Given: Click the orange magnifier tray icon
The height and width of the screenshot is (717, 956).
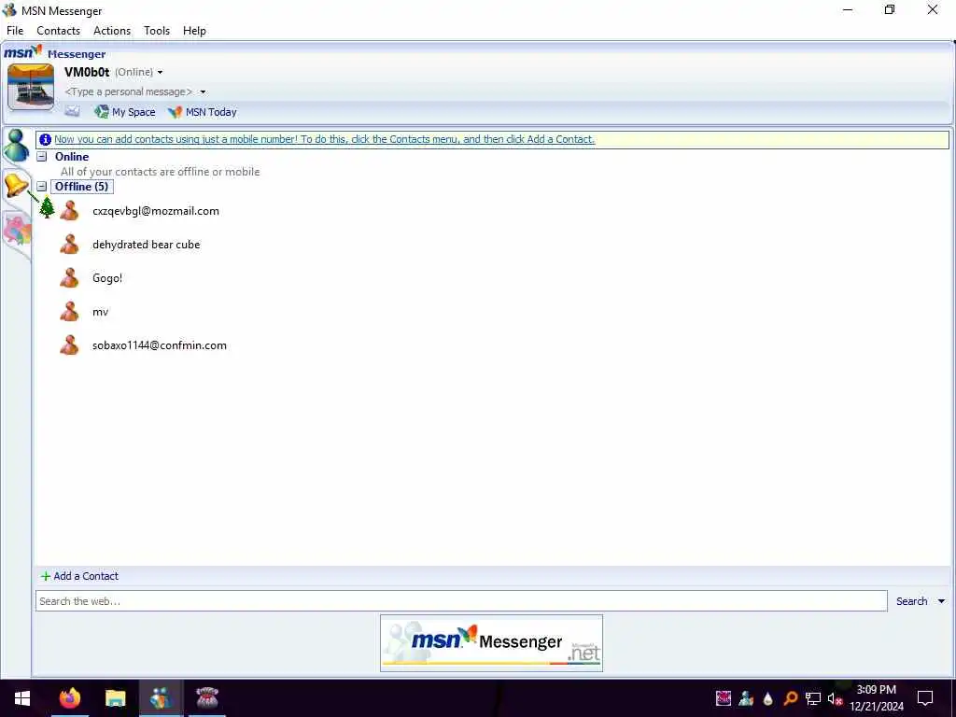Looking at the screenshot, I should click(790, 698).
